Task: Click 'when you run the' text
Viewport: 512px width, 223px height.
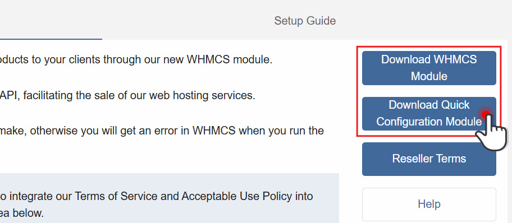Action: [x=281, y=131]
